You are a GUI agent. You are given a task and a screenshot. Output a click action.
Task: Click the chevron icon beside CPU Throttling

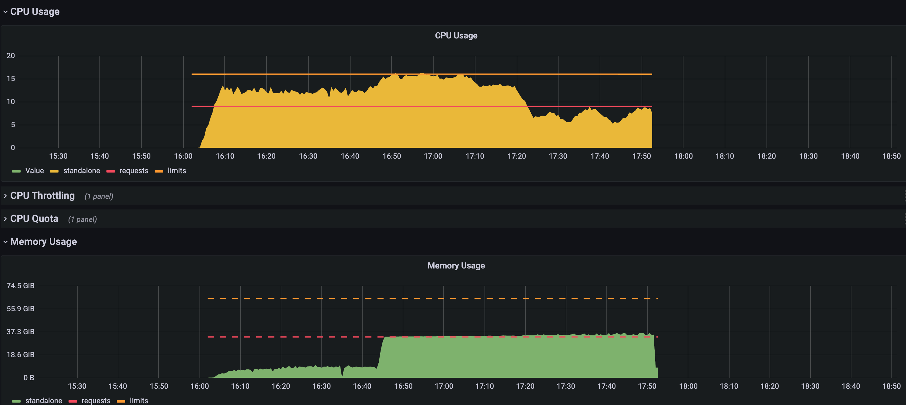[6, 196]
